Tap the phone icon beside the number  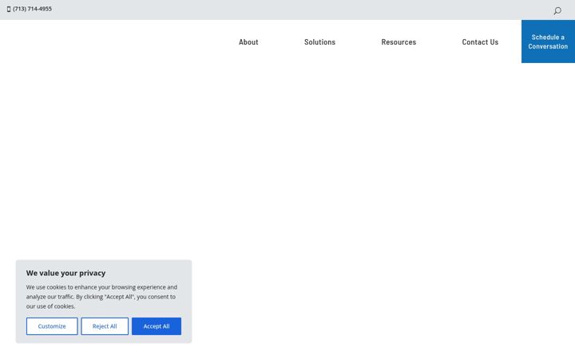coord(9,9)
